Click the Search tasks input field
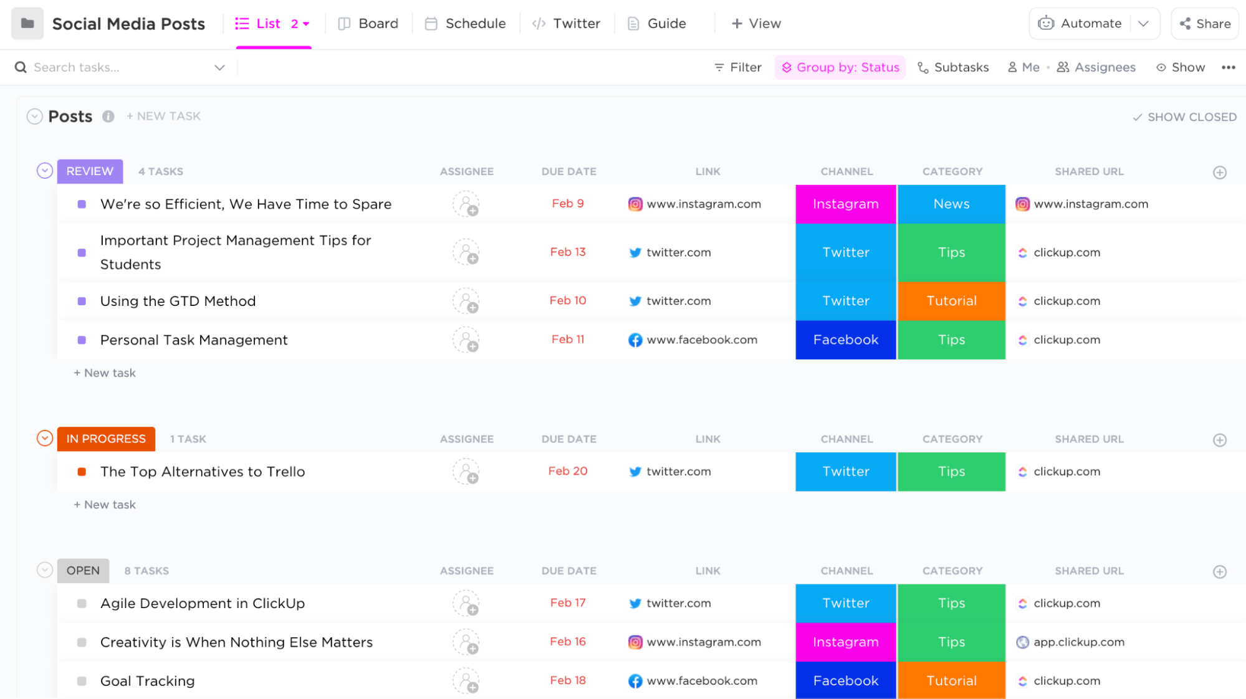The image size is (1246, 699). (x=120, y=67)
